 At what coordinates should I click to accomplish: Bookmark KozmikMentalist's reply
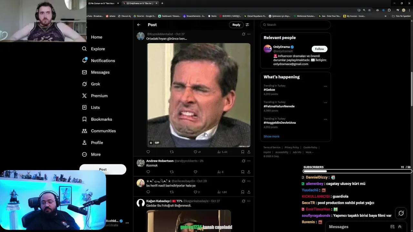[x=243, y=152]
